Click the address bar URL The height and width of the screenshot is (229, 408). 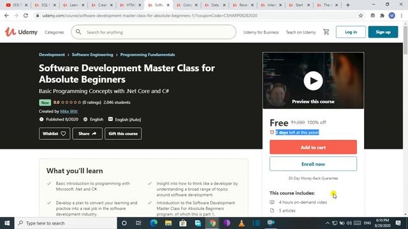click(x=150, y=15)
